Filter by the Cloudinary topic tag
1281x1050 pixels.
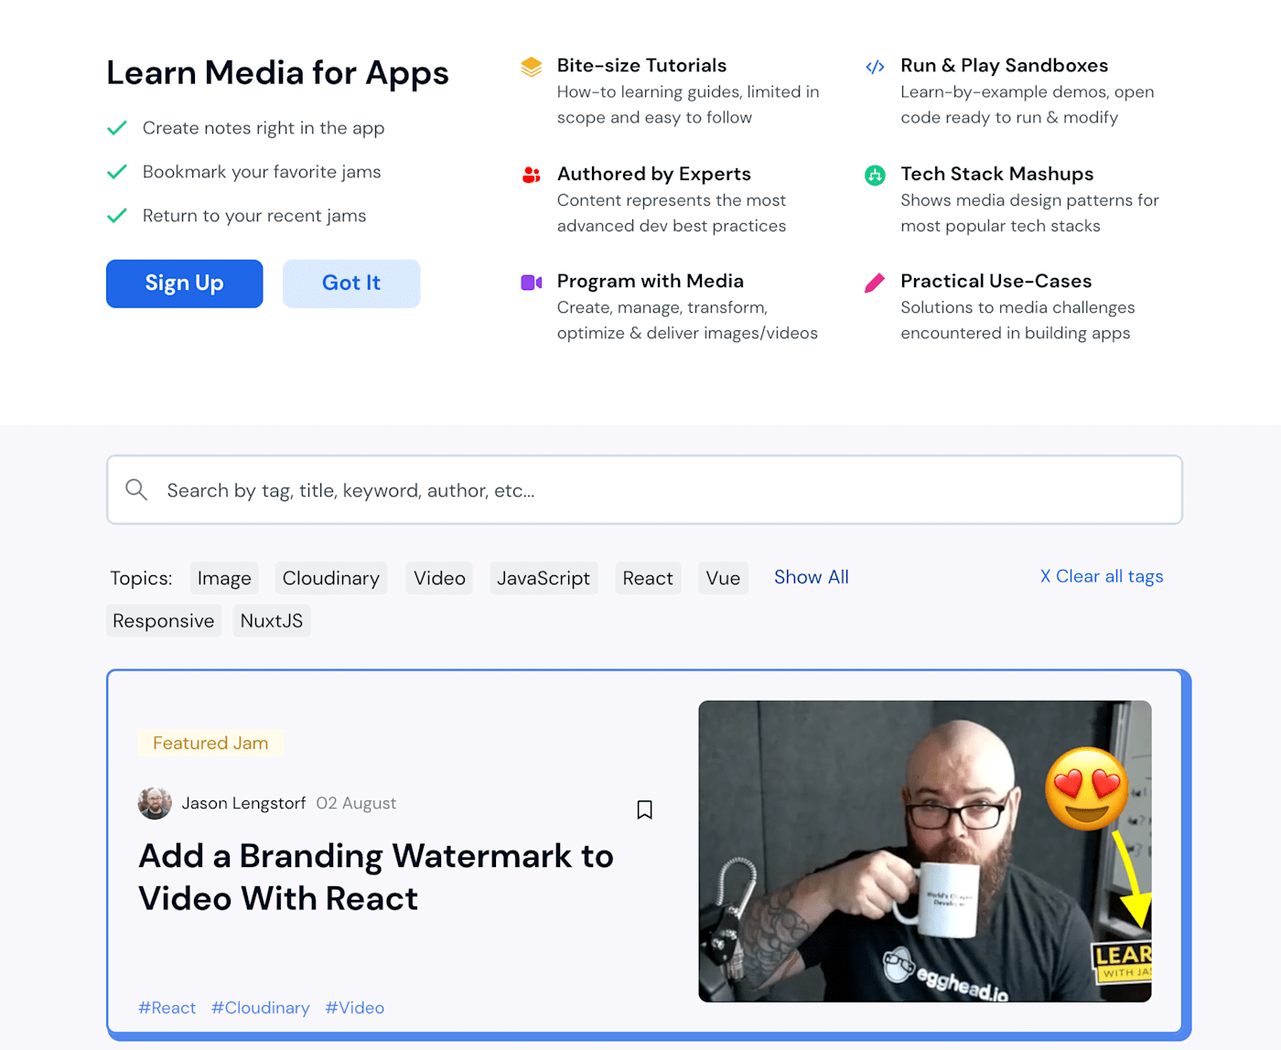click(331, 578)
